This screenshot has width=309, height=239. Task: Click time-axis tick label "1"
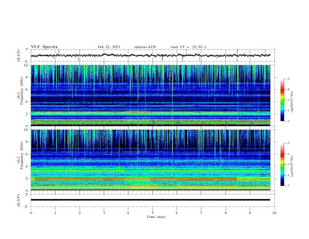tap(55, 213)
